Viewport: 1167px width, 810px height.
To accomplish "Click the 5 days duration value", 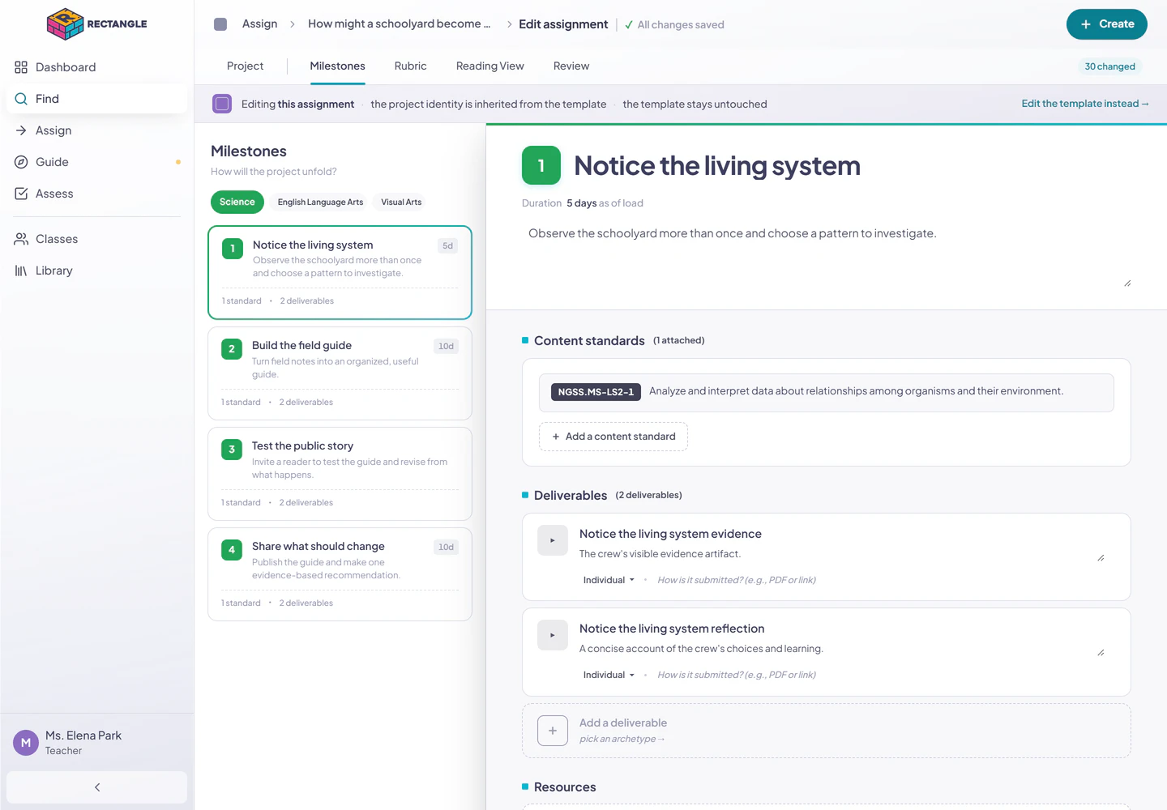I will coord(581,203).
